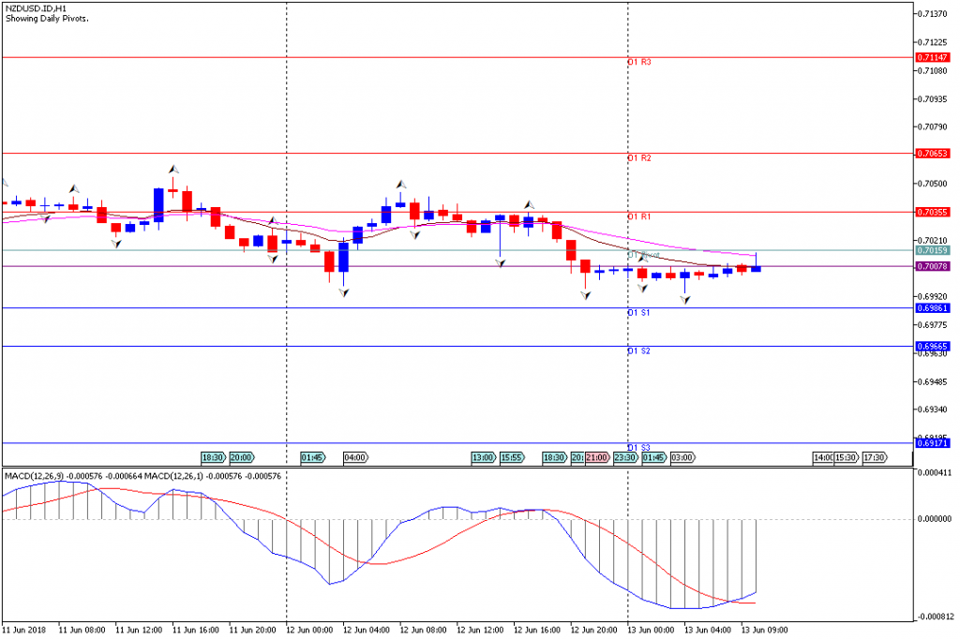The height and width of the screenshot is (640, 960).
Task: Click the D1 R3 resistance line label
Action: coord(639,62)
